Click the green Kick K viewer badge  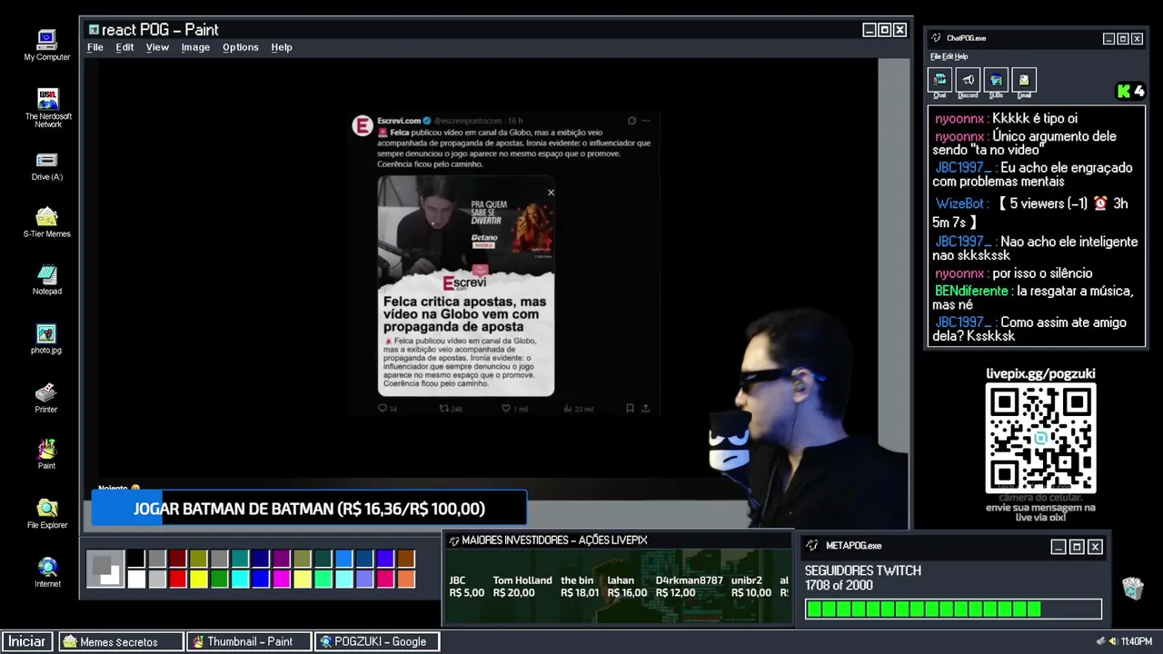point(1130,91)
